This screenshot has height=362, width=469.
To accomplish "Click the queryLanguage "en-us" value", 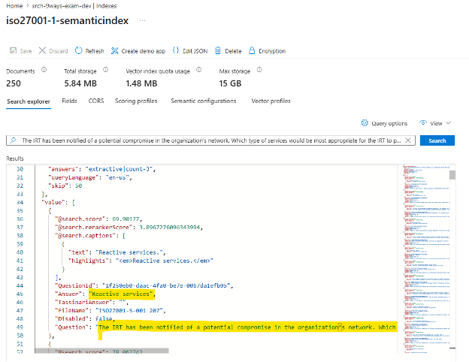I will [117, 177].
